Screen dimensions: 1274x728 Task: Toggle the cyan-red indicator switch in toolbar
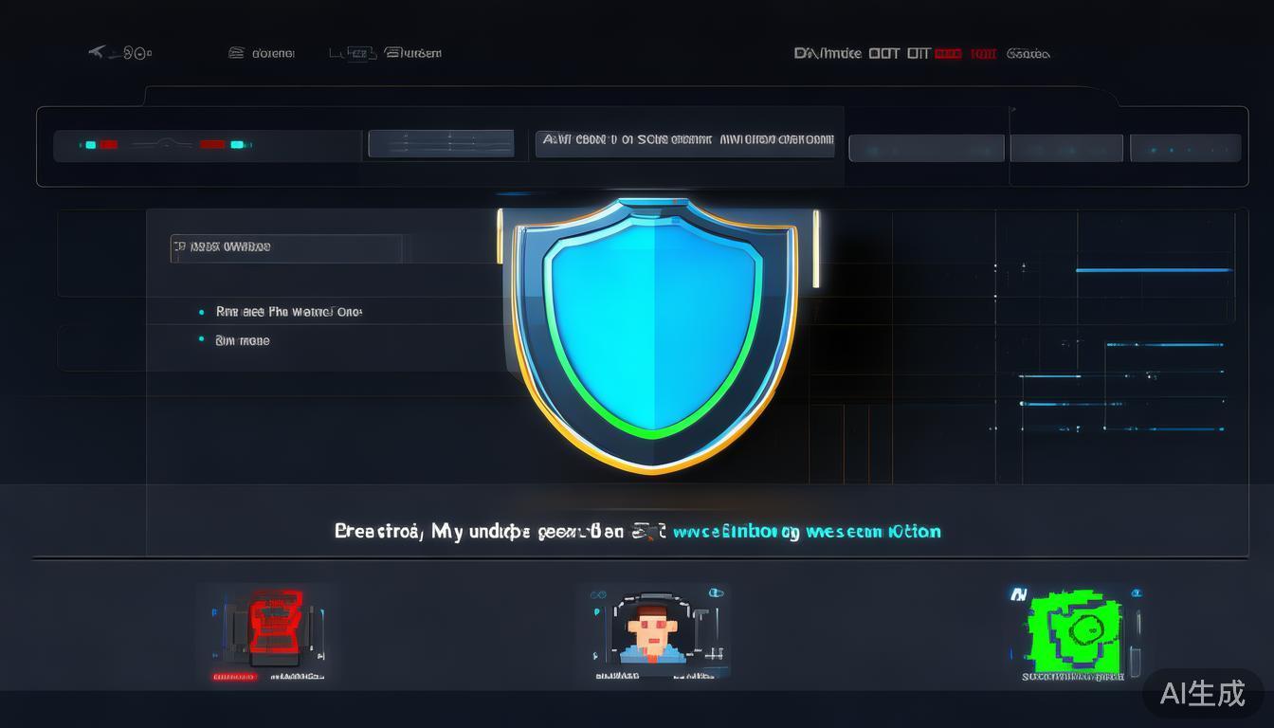tap(166, 145)
